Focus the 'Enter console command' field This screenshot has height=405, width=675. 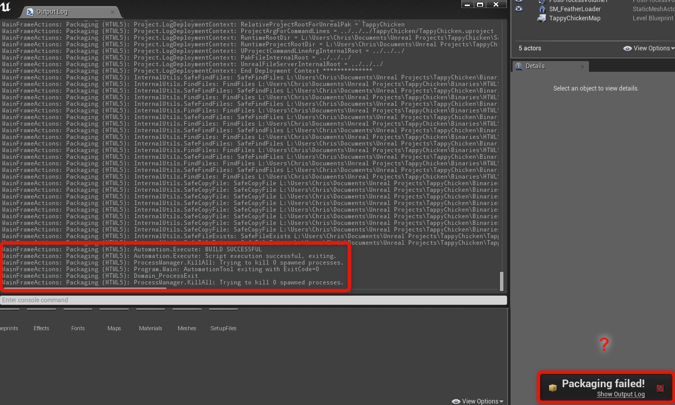254,300
